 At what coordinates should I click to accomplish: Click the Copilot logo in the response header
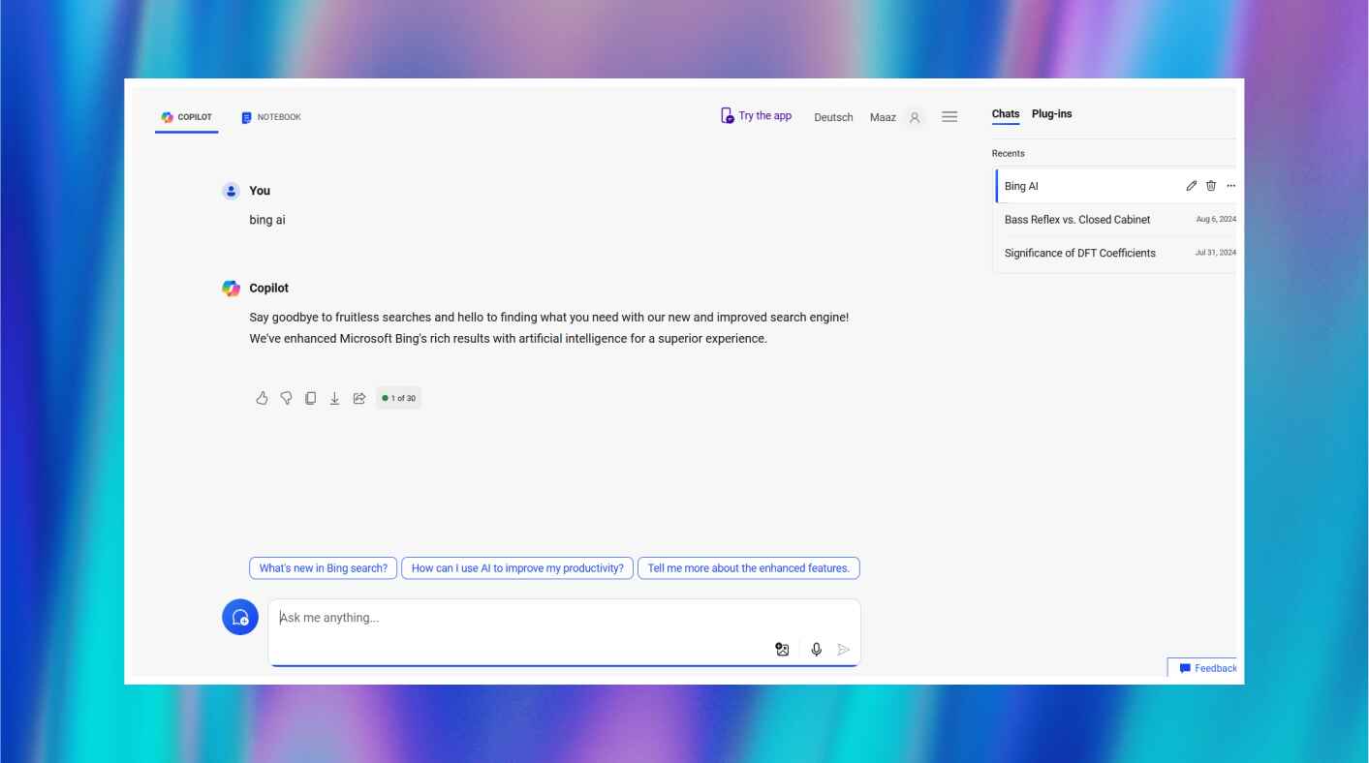[x=231, y=288]
